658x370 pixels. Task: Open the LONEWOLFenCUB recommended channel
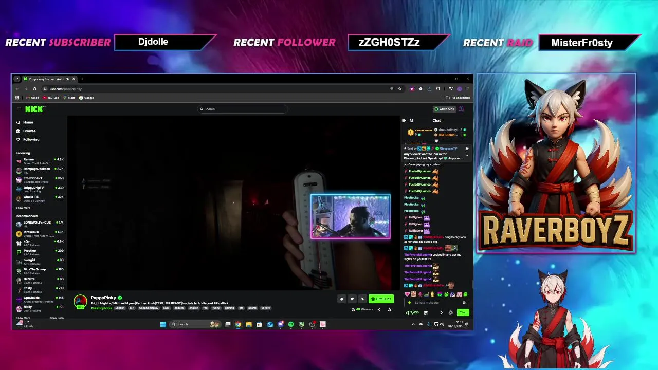(40, 224)
